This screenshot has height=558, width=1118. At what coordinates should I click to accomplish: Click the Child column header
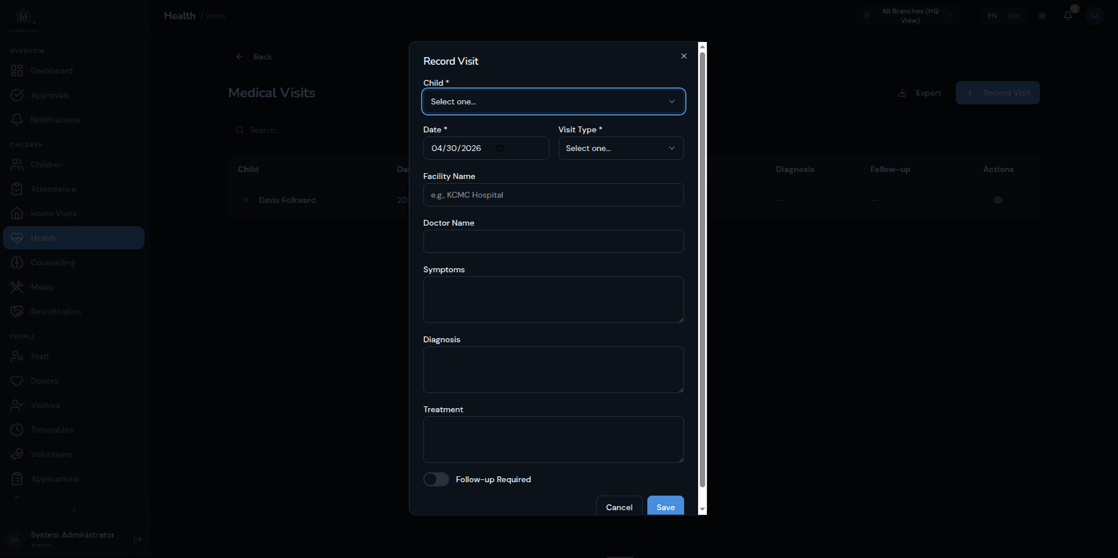click(x=248, y=169)
